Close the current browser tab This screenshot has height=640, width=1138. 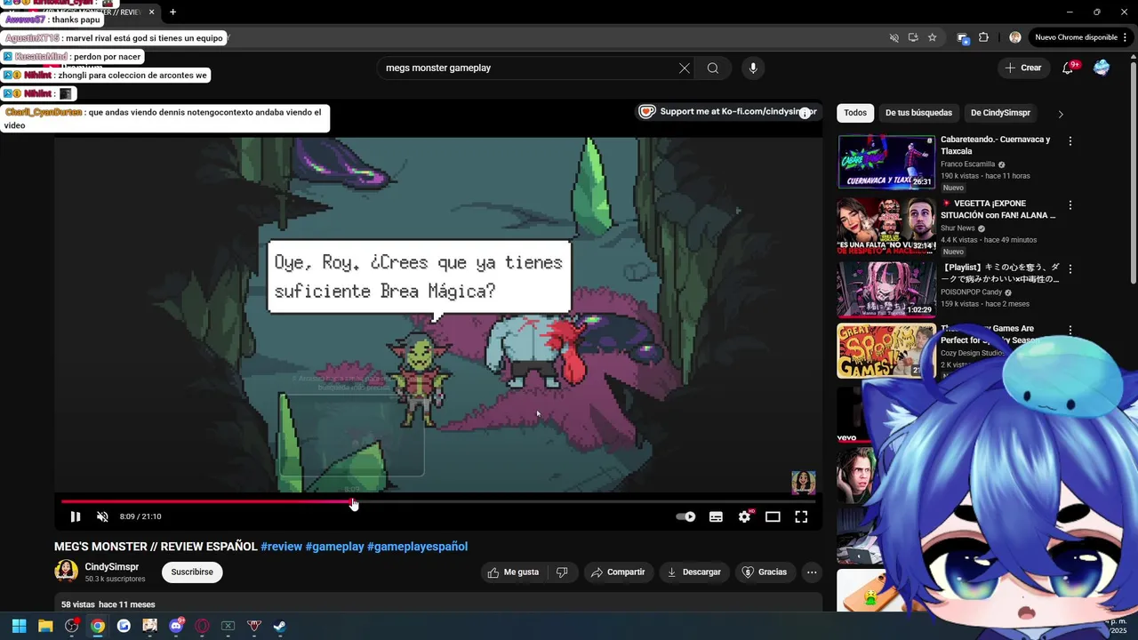coord(151,12)
